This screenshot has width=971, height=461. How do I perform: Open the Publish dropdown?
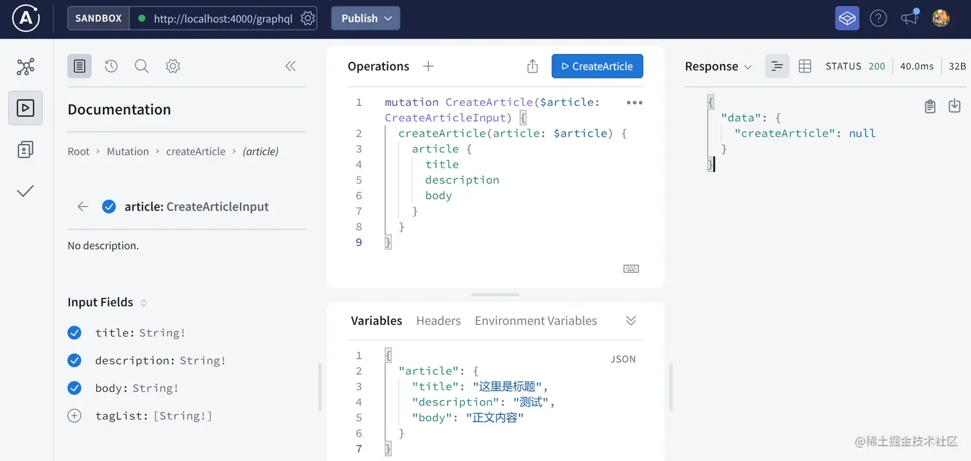(x=366, y=19)
